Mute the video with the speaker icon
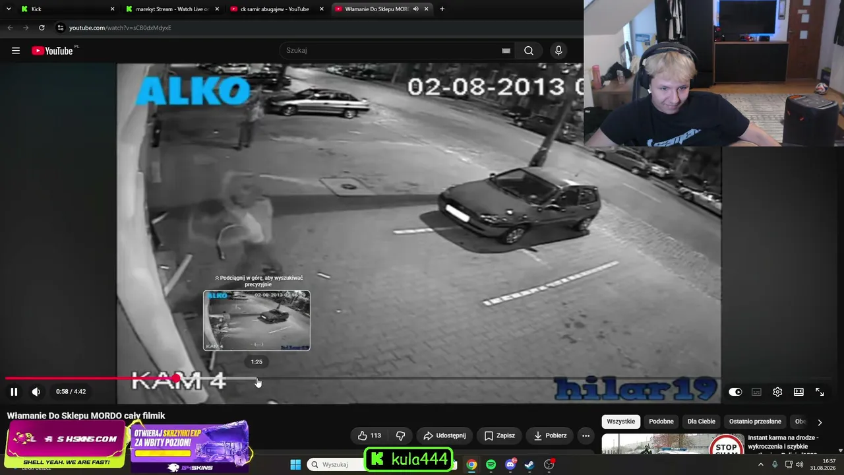This screenshot has width=844, height=475. [36, 392]
